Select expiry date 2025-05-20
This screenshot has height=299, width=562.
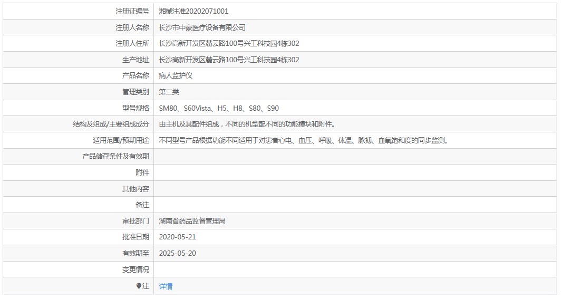click(x=178, y=253)
